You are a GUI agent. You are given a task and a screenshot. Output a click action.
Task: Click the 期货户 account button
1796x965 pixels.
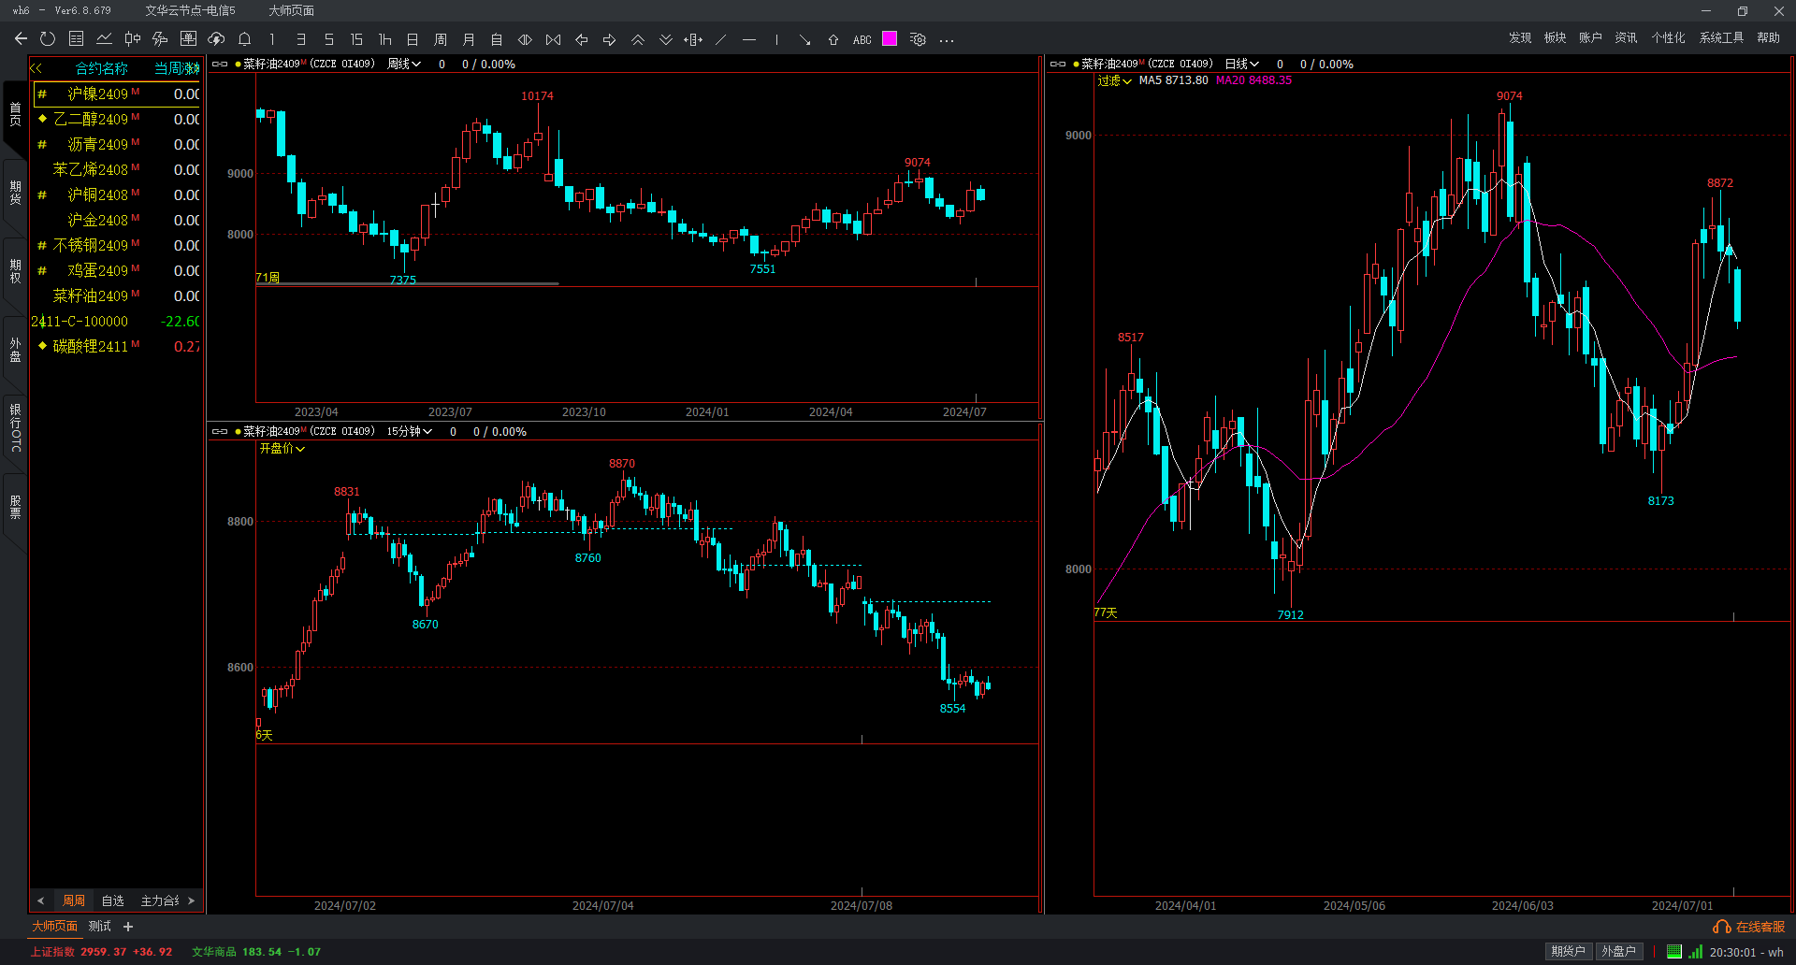[1568, 952]
